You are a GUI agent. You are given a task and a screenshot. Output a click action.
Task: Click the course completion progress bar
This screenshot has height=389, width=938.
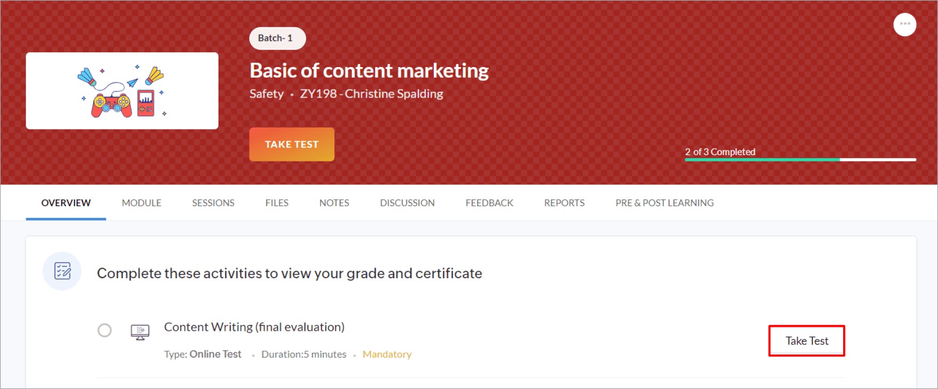(800, 159)
